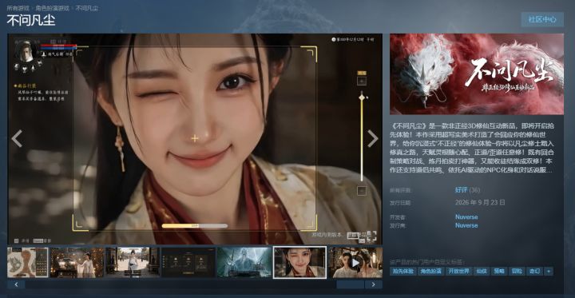
Task: Open the dark menu interface thumbnail
Action: click(188, 262)
